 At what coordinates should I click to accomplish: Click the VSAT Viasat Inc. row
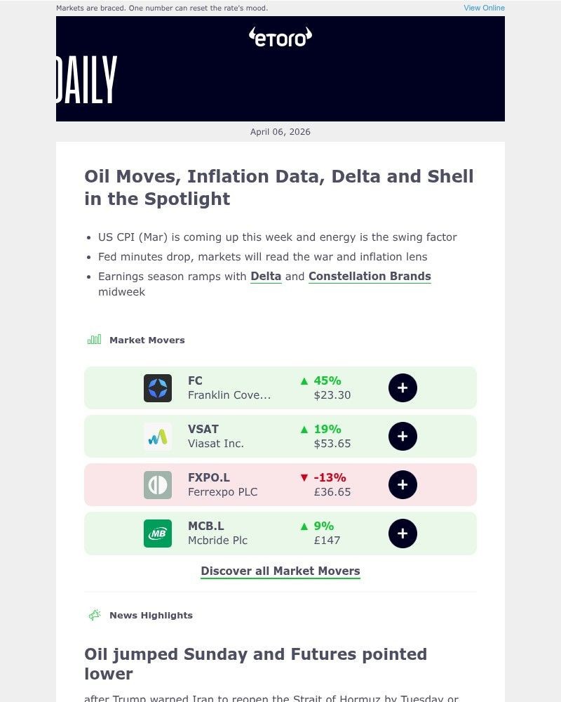click(280, 436)
